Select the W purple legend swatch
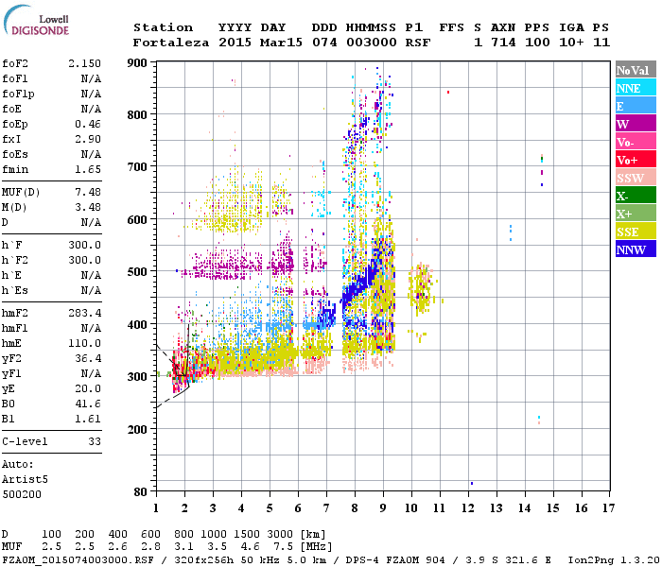Viewport: 662px width, 567px height. coord(636,124)
